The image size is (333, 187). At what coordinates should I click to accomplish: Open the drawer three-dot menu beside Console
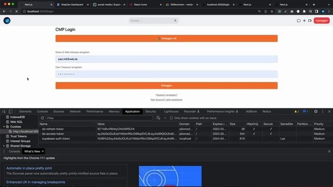pos(4,151)
